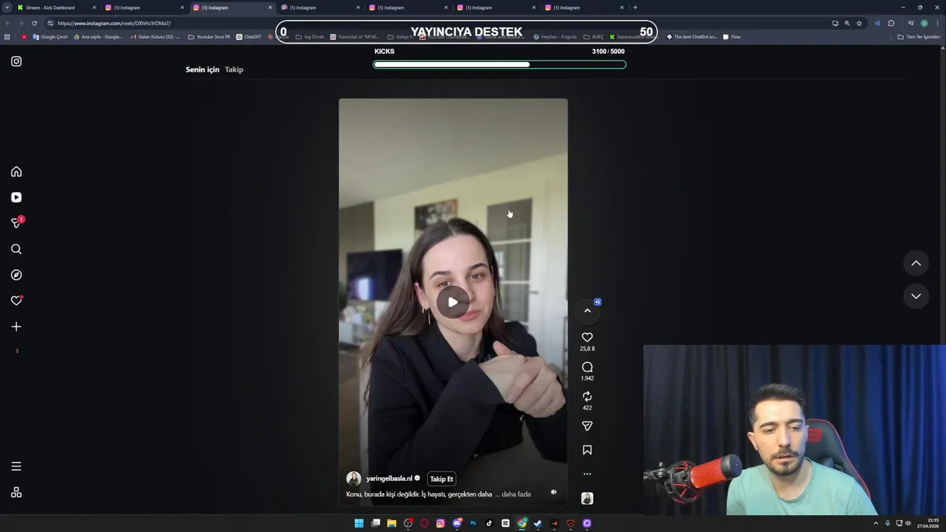Viewport: 946px width, 532px height.
Task: Go back in browser history
Action: pos(8,23)
